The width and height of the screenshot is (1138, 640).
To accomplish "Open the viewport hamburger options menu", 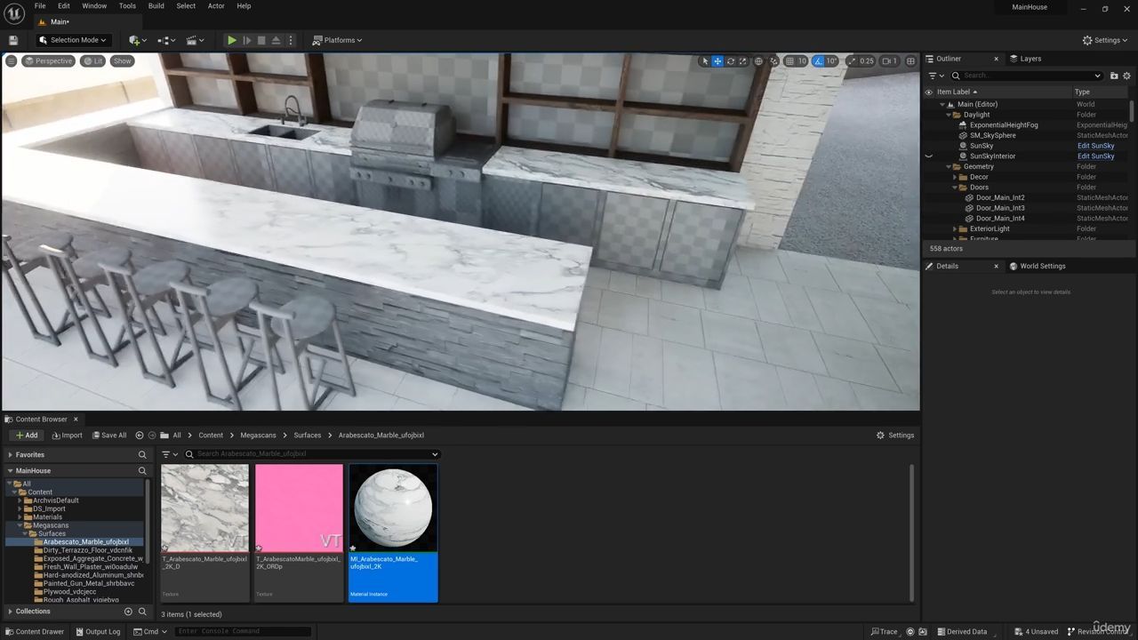I will click(x=11, y=61).
